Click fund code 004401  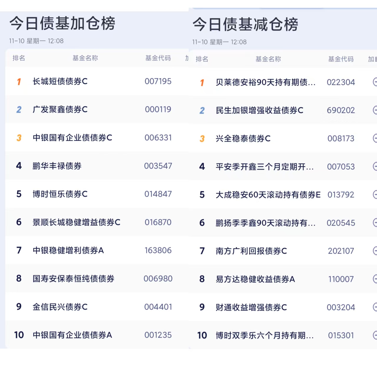[x=158, y=307]
